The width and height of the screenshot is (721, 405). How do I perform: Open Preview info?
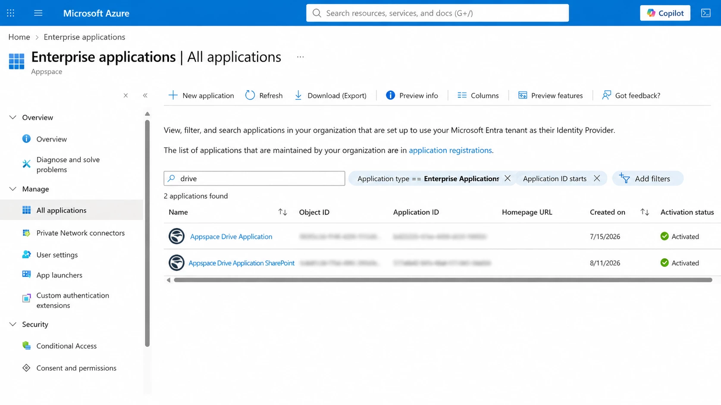(x=412, y=96)
